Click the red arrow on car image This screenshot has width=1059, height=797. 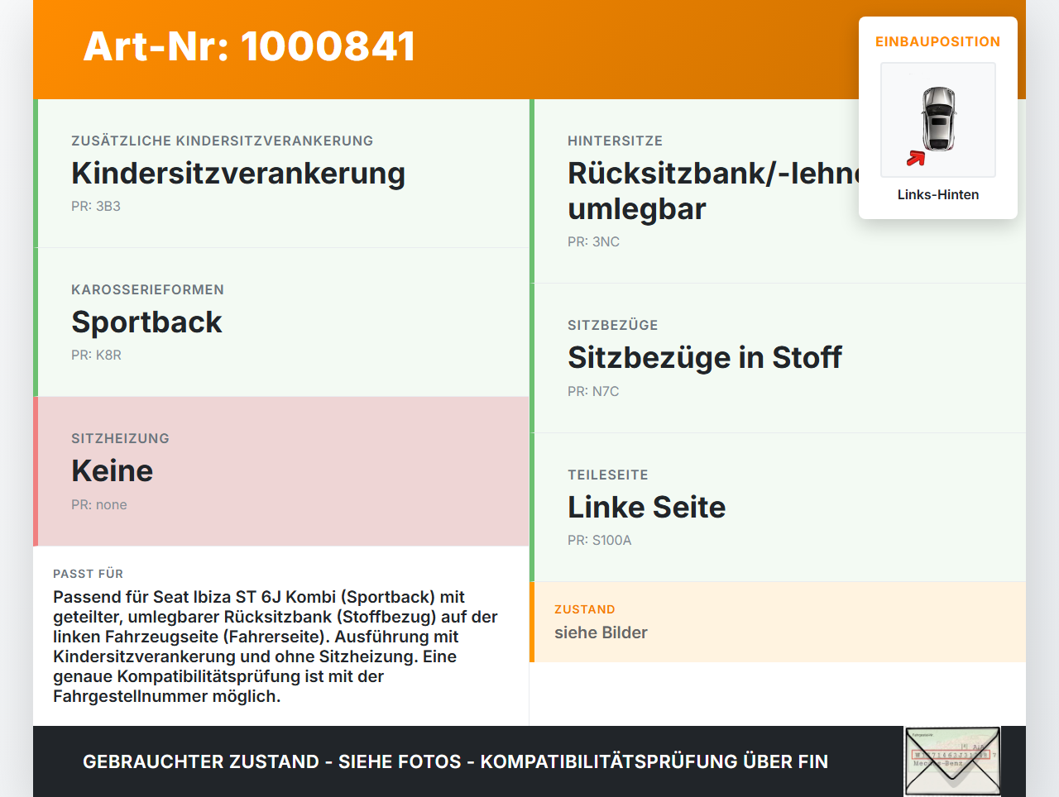tap(916, 158)
